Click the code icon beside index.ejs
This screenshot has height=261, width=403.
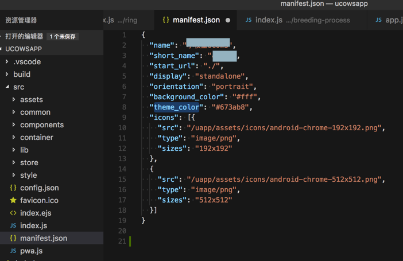(13, 213)
